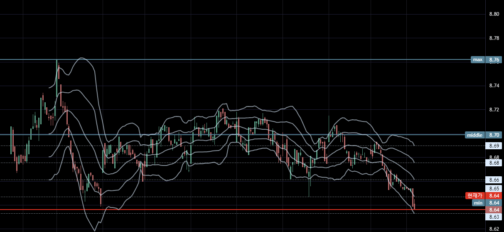The image size is (504, 232).
Task: Click the highlighted 8.65 price level
Action: point(494,188)
